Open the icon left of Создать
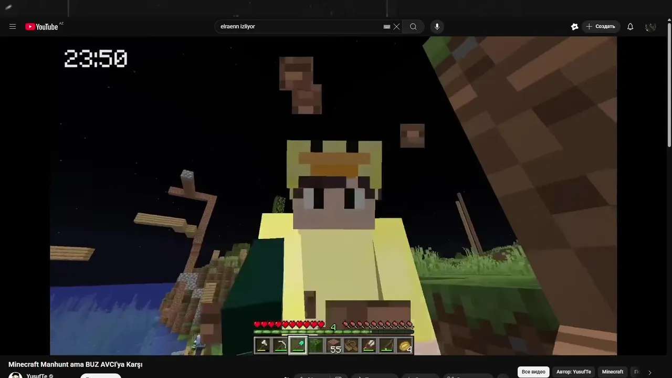The image size is (672, 378). tap(574, 27)
